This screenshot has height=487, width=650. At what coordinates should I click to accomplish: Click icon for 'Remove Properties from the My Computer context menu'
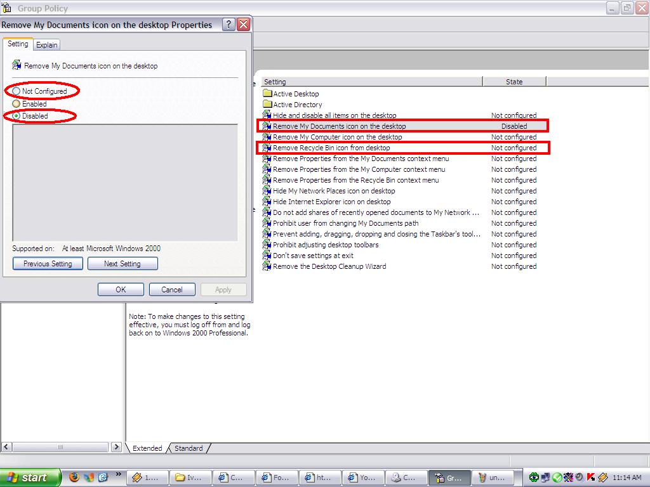tap(267, 169)
